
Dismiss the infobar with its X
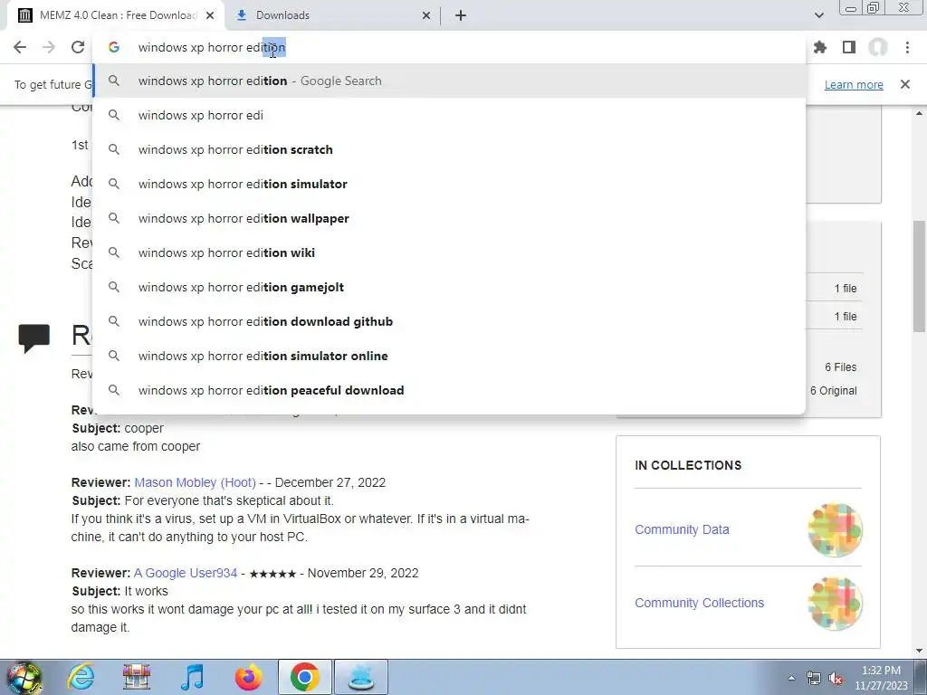(905, 84)
